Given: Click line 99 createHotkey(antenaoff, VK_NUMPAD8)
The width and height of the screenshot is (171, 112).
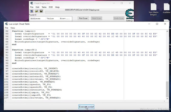Looking at the screenshot, I should [x=36, y=76].
